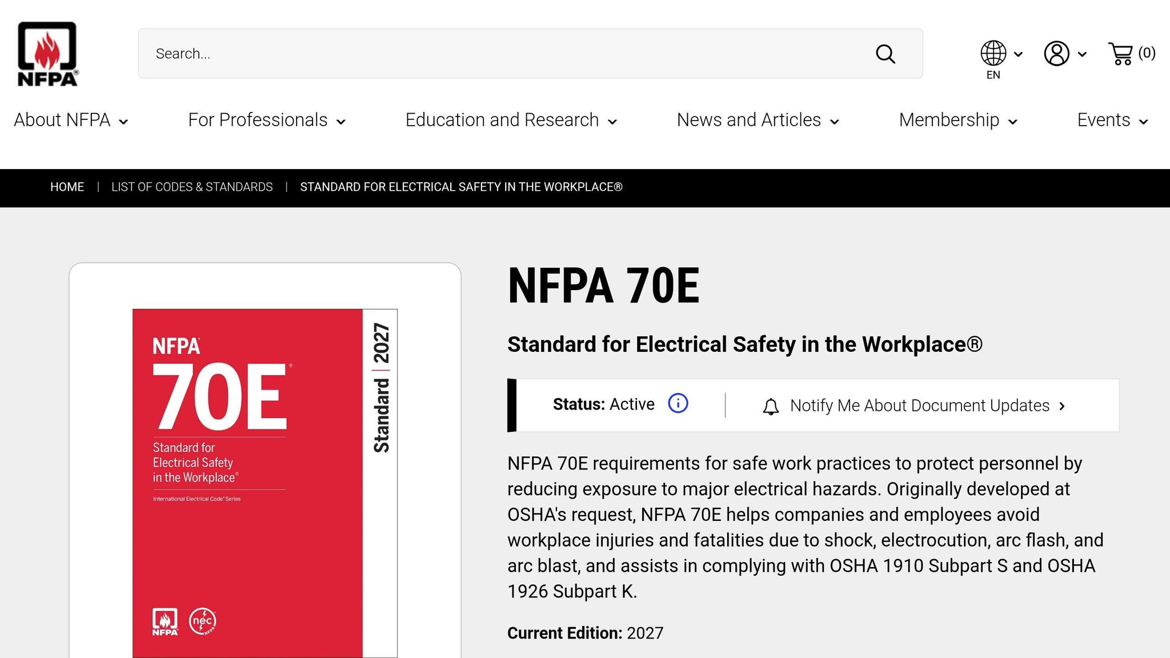The image size is (1170, 658).
Task: Expand the News and Articles menu
Action: click(758, 120)
